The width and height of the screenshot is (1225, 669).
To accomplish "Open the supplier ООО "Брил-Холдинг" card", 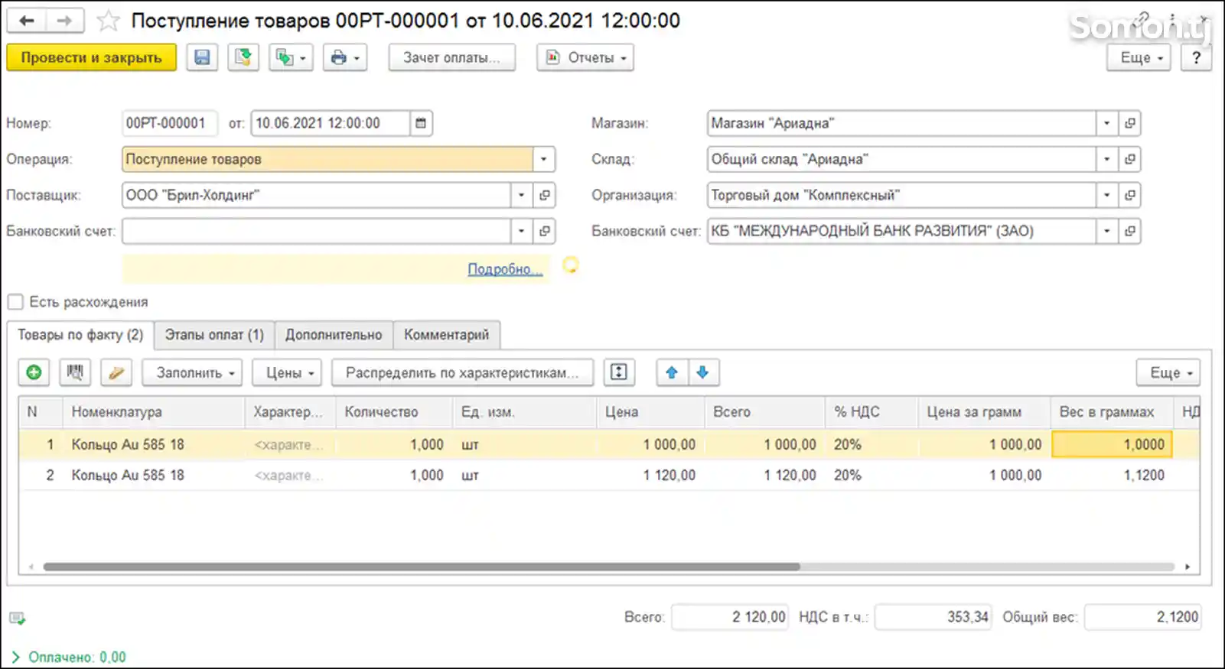I will pyautogui.click(x=544, y=195).
